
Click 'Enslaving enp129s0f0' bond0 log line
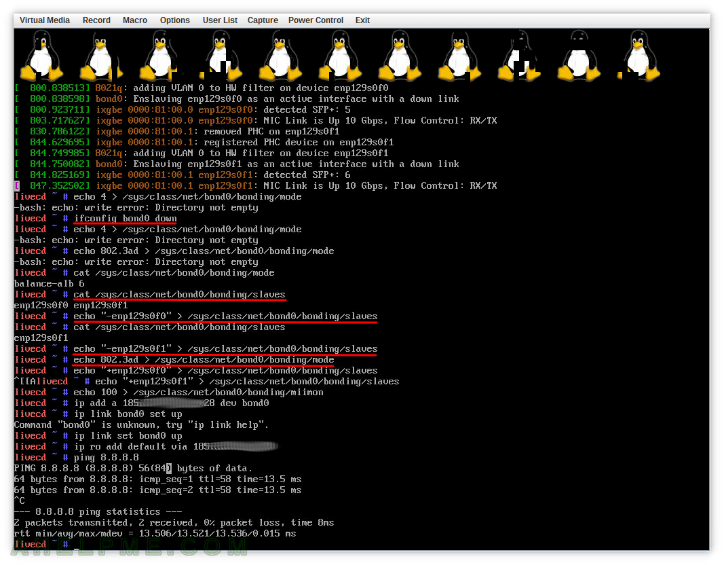coord(237,99)
